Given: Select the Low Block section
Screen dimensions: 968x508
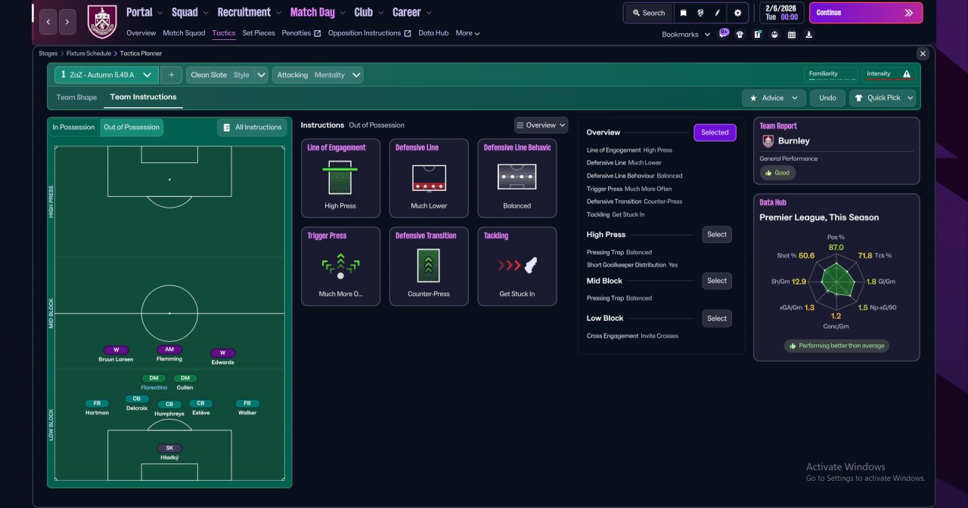Looking at the screenshot, I should pyautogui.click(x=717, y=319).
